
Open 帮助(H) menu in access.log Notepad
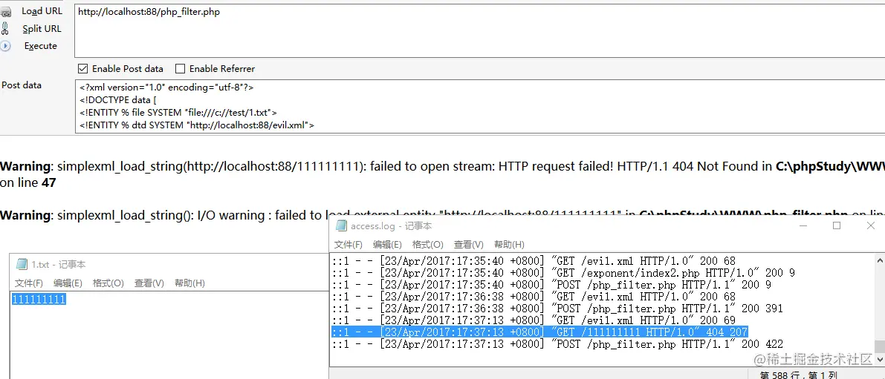pyautogui.click(x=509, y=245)
